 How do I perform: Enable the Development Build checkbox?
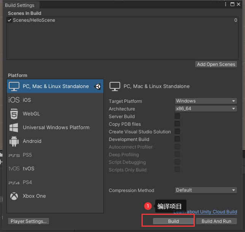(x=177, y=139)
